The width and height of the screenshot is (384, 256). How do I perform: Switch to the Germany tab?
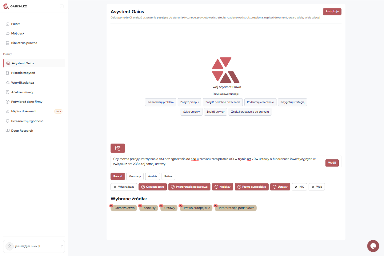135,176
